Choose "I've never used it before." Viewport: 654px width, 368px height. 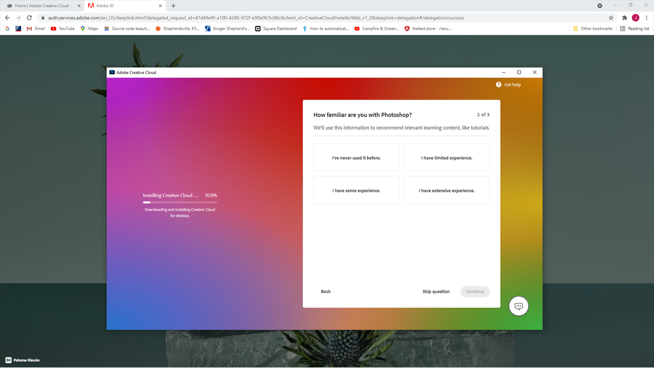[x=356, y=158]
